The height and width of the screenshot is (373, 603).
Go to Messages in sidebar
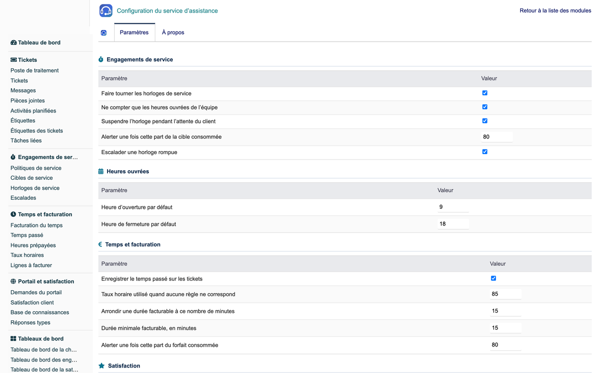[23, 91]
